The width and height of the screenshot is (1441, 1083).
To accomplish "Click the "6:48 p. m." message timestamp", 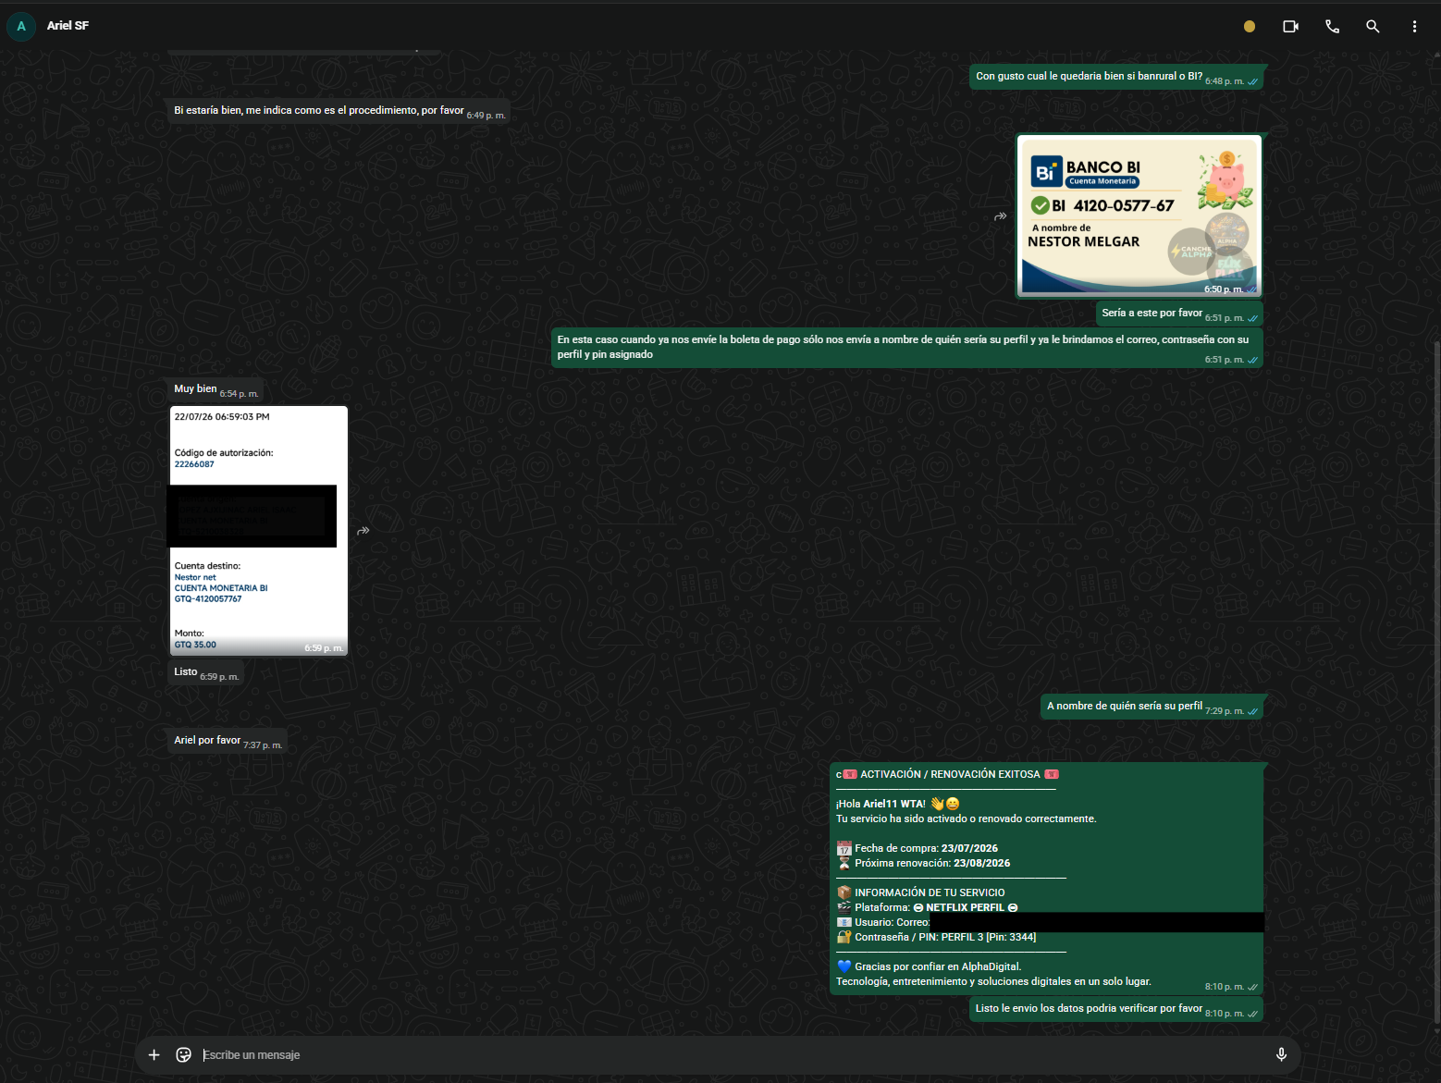I will (x=1225, y=81).
